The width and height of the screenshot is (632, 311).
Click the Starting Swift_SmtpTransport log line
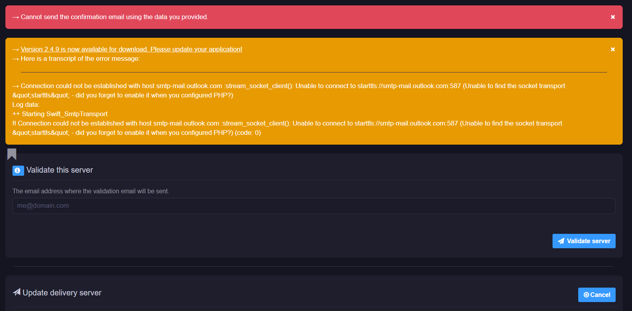(x=60, y=114)
